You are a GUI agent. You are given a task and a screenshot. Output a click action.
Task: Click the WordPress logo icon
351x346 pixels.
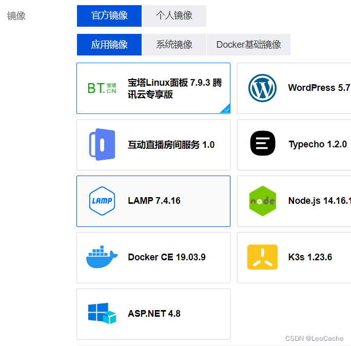(262, 88)
